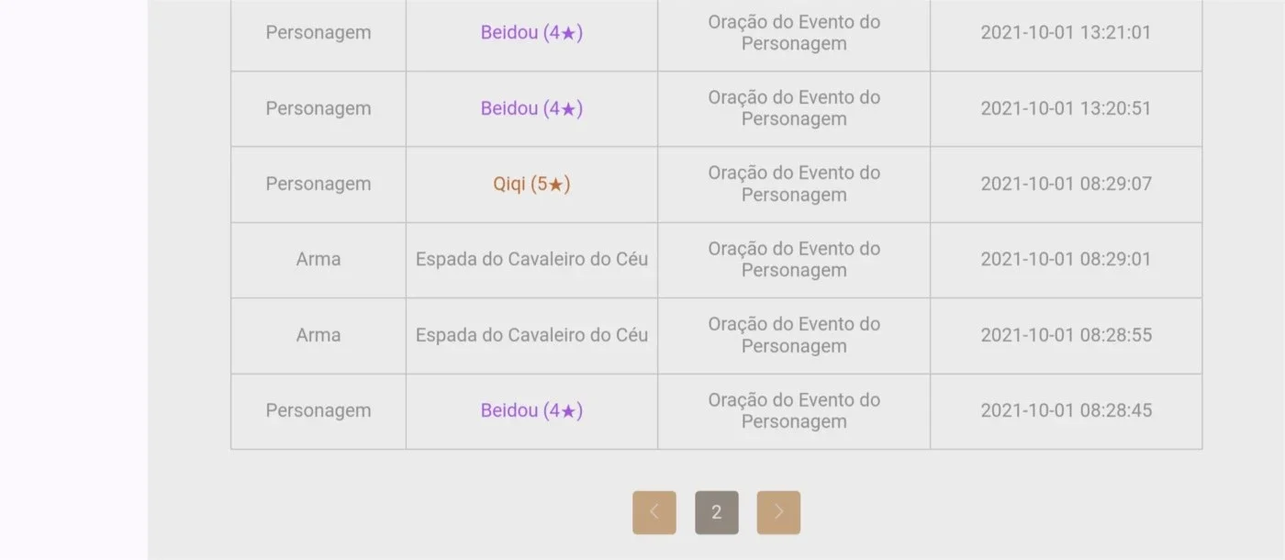This screenshot has width=1285, height=560.
Task: Click Oração do Evento cell in last row
Action: pos(794,410)
